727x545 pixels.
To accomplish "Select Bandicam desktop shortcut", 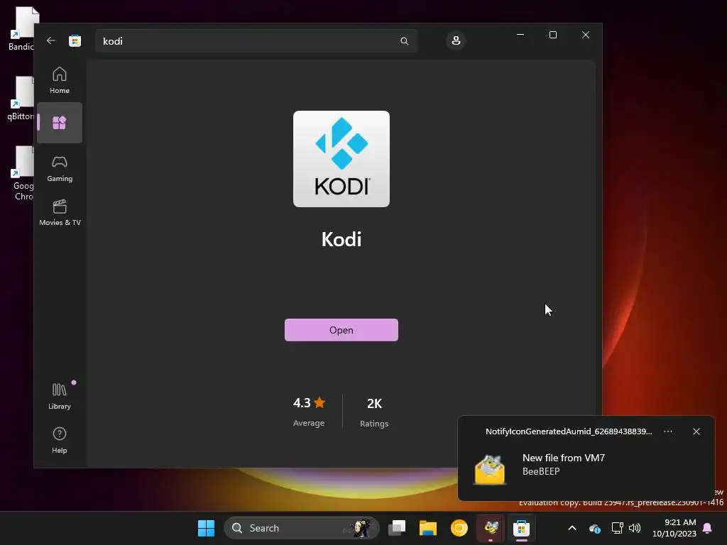I will 22,28.
